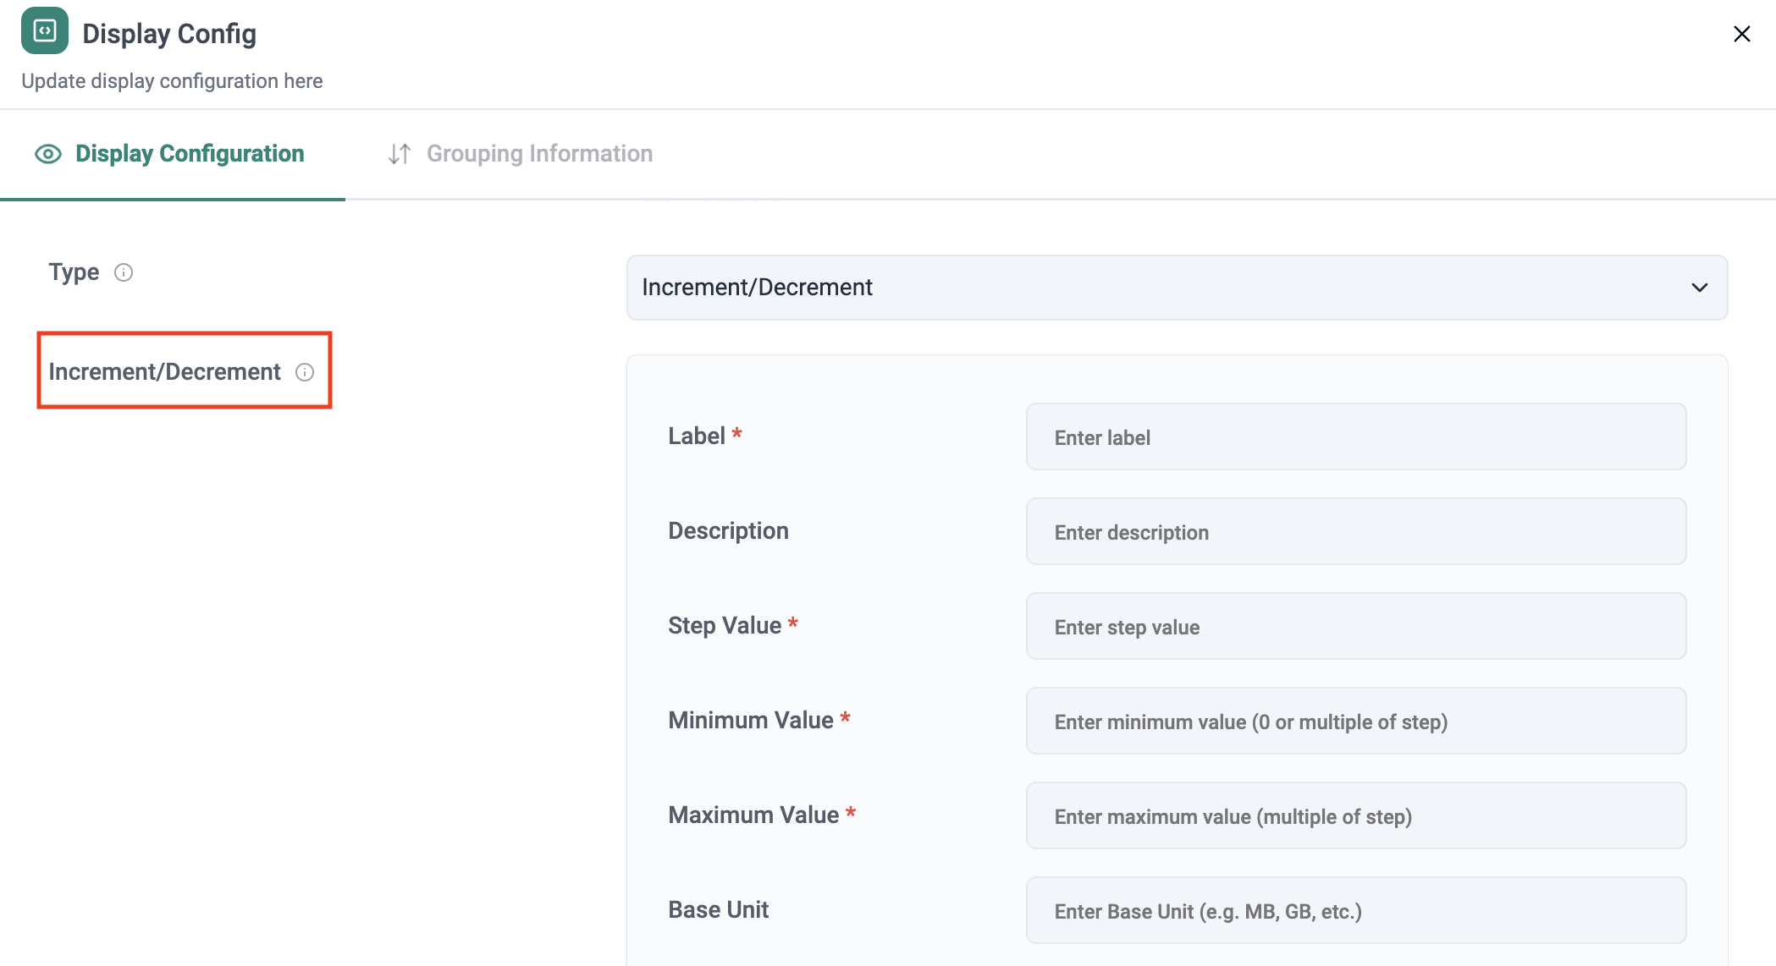Open the Increment/Decrement type combo box
1776x966 pixels.
(1177, 288)
